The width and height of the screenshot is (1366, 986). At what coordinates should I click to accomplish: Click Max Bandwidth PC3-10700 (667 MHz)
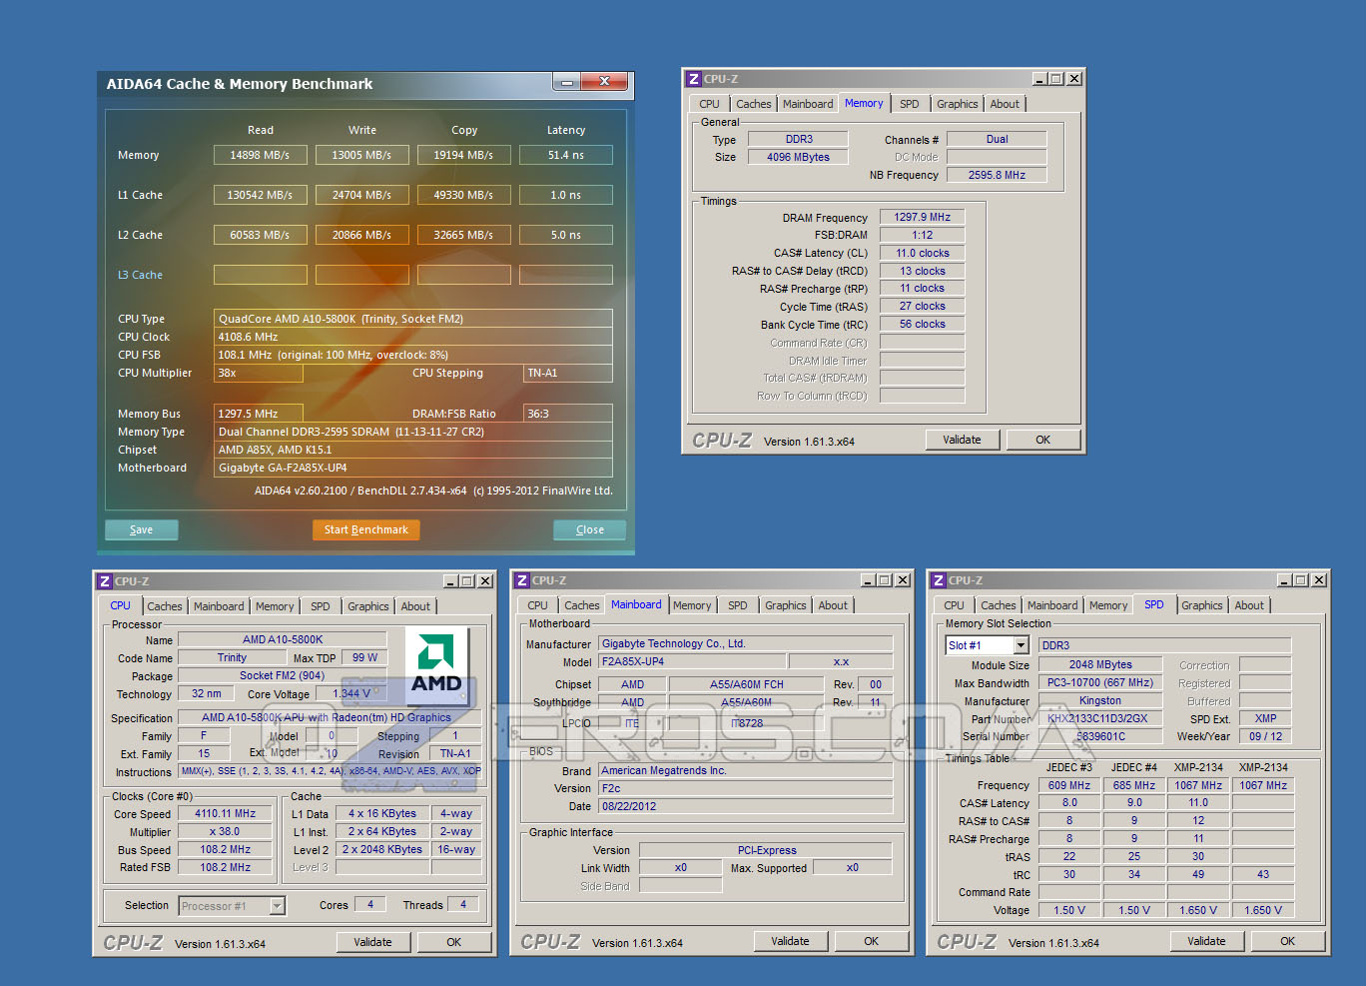coord(1100,682)
